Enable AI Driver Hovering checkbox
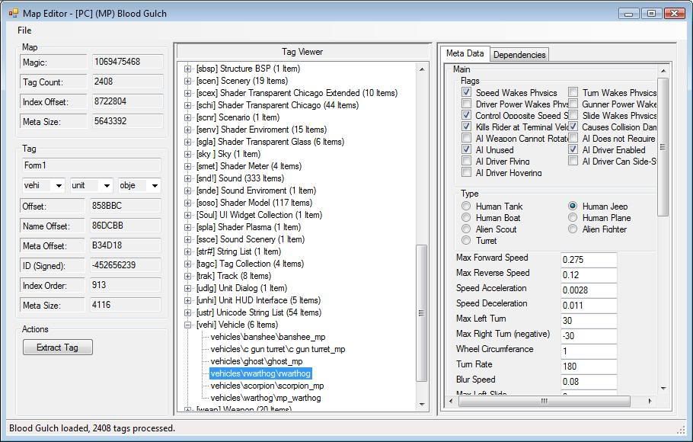This screenshot has height=442, width=693. (466, 172)
